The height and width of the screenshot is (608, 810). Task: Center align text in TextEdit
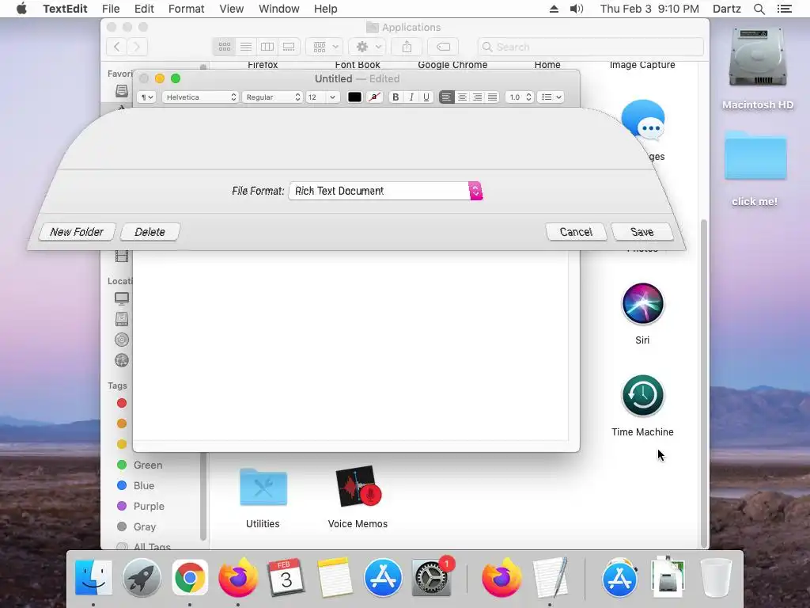pyautogui.click(x=462, y=97)
